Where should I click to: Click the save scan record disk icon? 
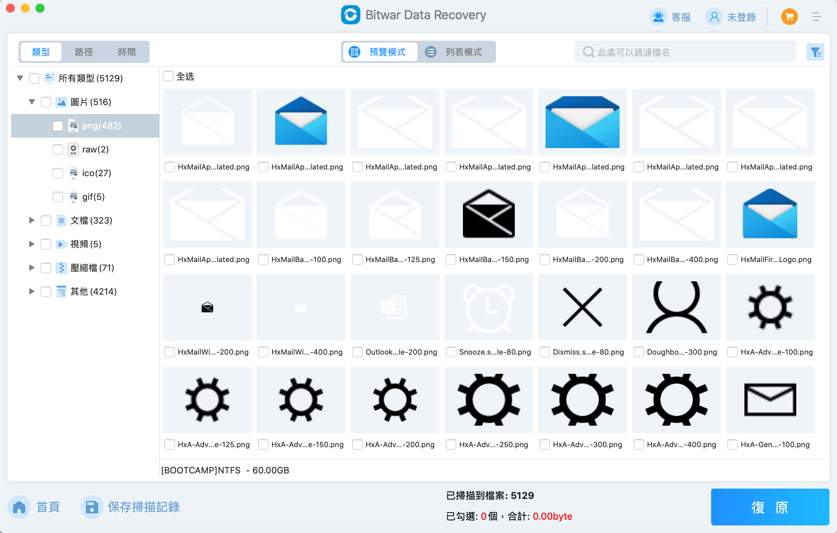coord(91,507)
